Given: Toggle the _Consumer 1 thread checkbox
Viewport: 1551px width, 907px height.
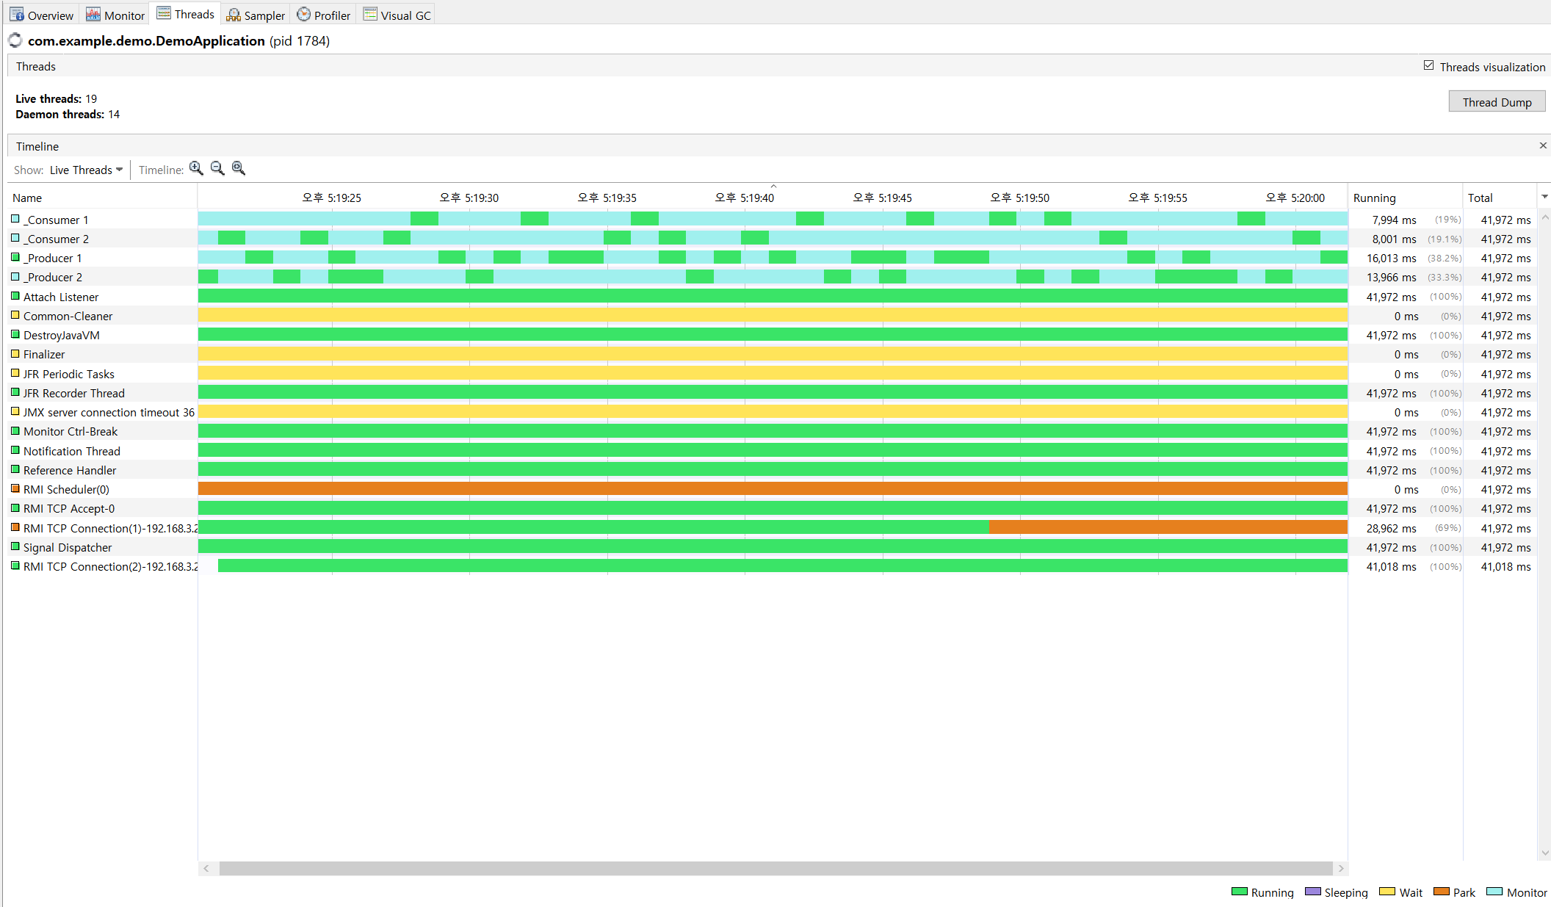Looking at the screenshot, I should [x=15, y=219].
